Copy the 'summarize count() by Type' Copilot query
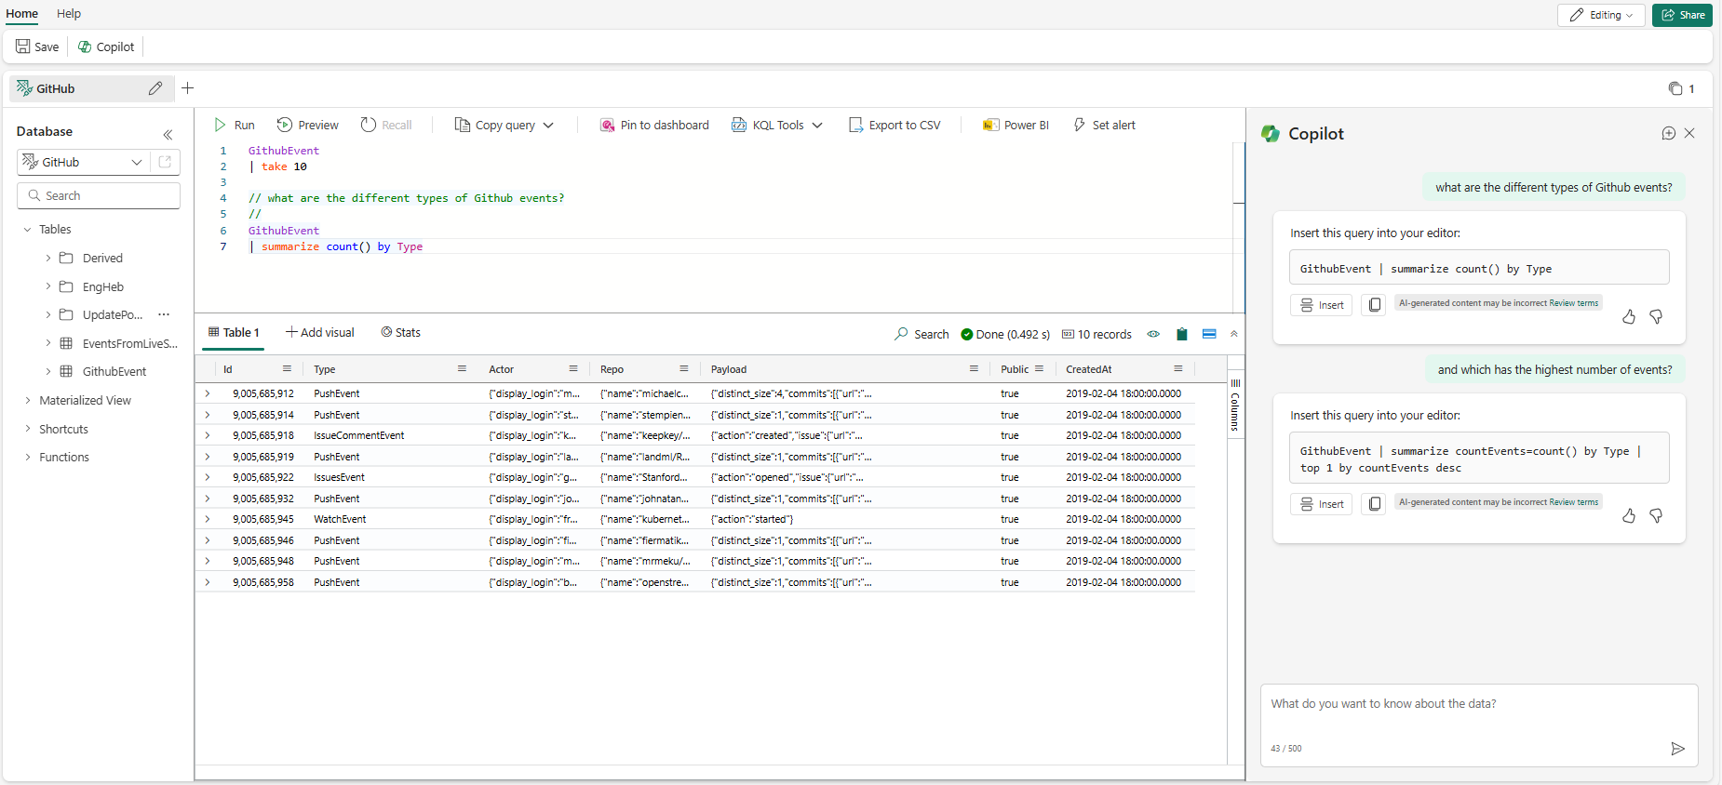The width and height of the screenshot is (1722, 785). [1374, 305]
